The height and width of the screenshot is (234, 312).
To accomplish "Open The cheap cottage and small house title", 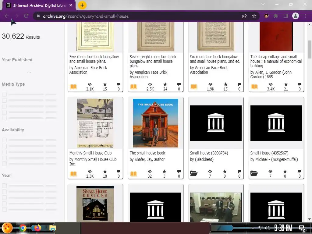I will 276,61.
